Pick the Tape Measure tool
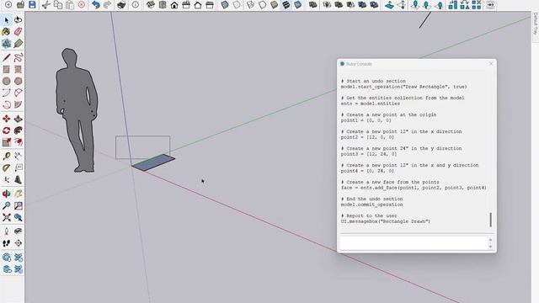Viewport: 539px width, 303px height. click(6, 157)
